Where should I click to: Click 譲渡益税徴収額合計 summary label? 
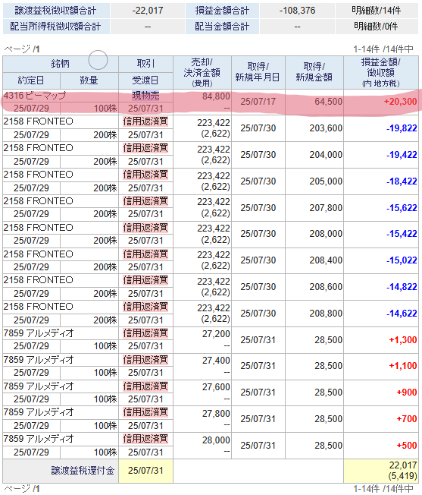[x=56, y=11]
